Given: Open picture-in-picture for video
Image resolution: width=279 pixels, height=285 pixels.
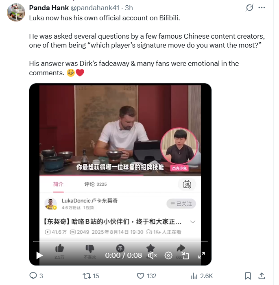Looking at the screenshot, I should pos(185,256).
